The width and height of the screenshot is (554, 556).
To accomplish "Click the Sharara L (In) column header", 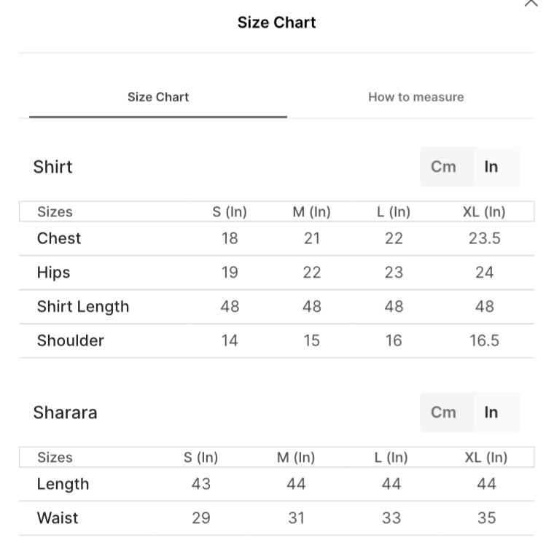I will 391,458.
